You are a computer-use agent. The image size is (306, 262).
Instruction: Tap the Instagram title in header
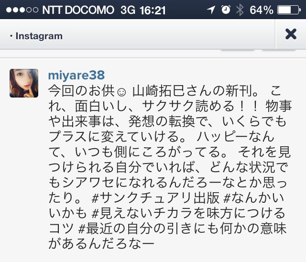pyautogui.click(x=39, y=36)
